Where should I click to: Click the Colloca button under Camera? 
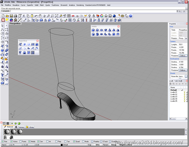click(x=183, y=56)
